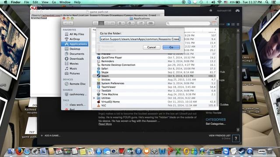Open yellow Stickies icon in Dock
The width and height of the screenshot is (280, 157).
[x=83, y=151]
